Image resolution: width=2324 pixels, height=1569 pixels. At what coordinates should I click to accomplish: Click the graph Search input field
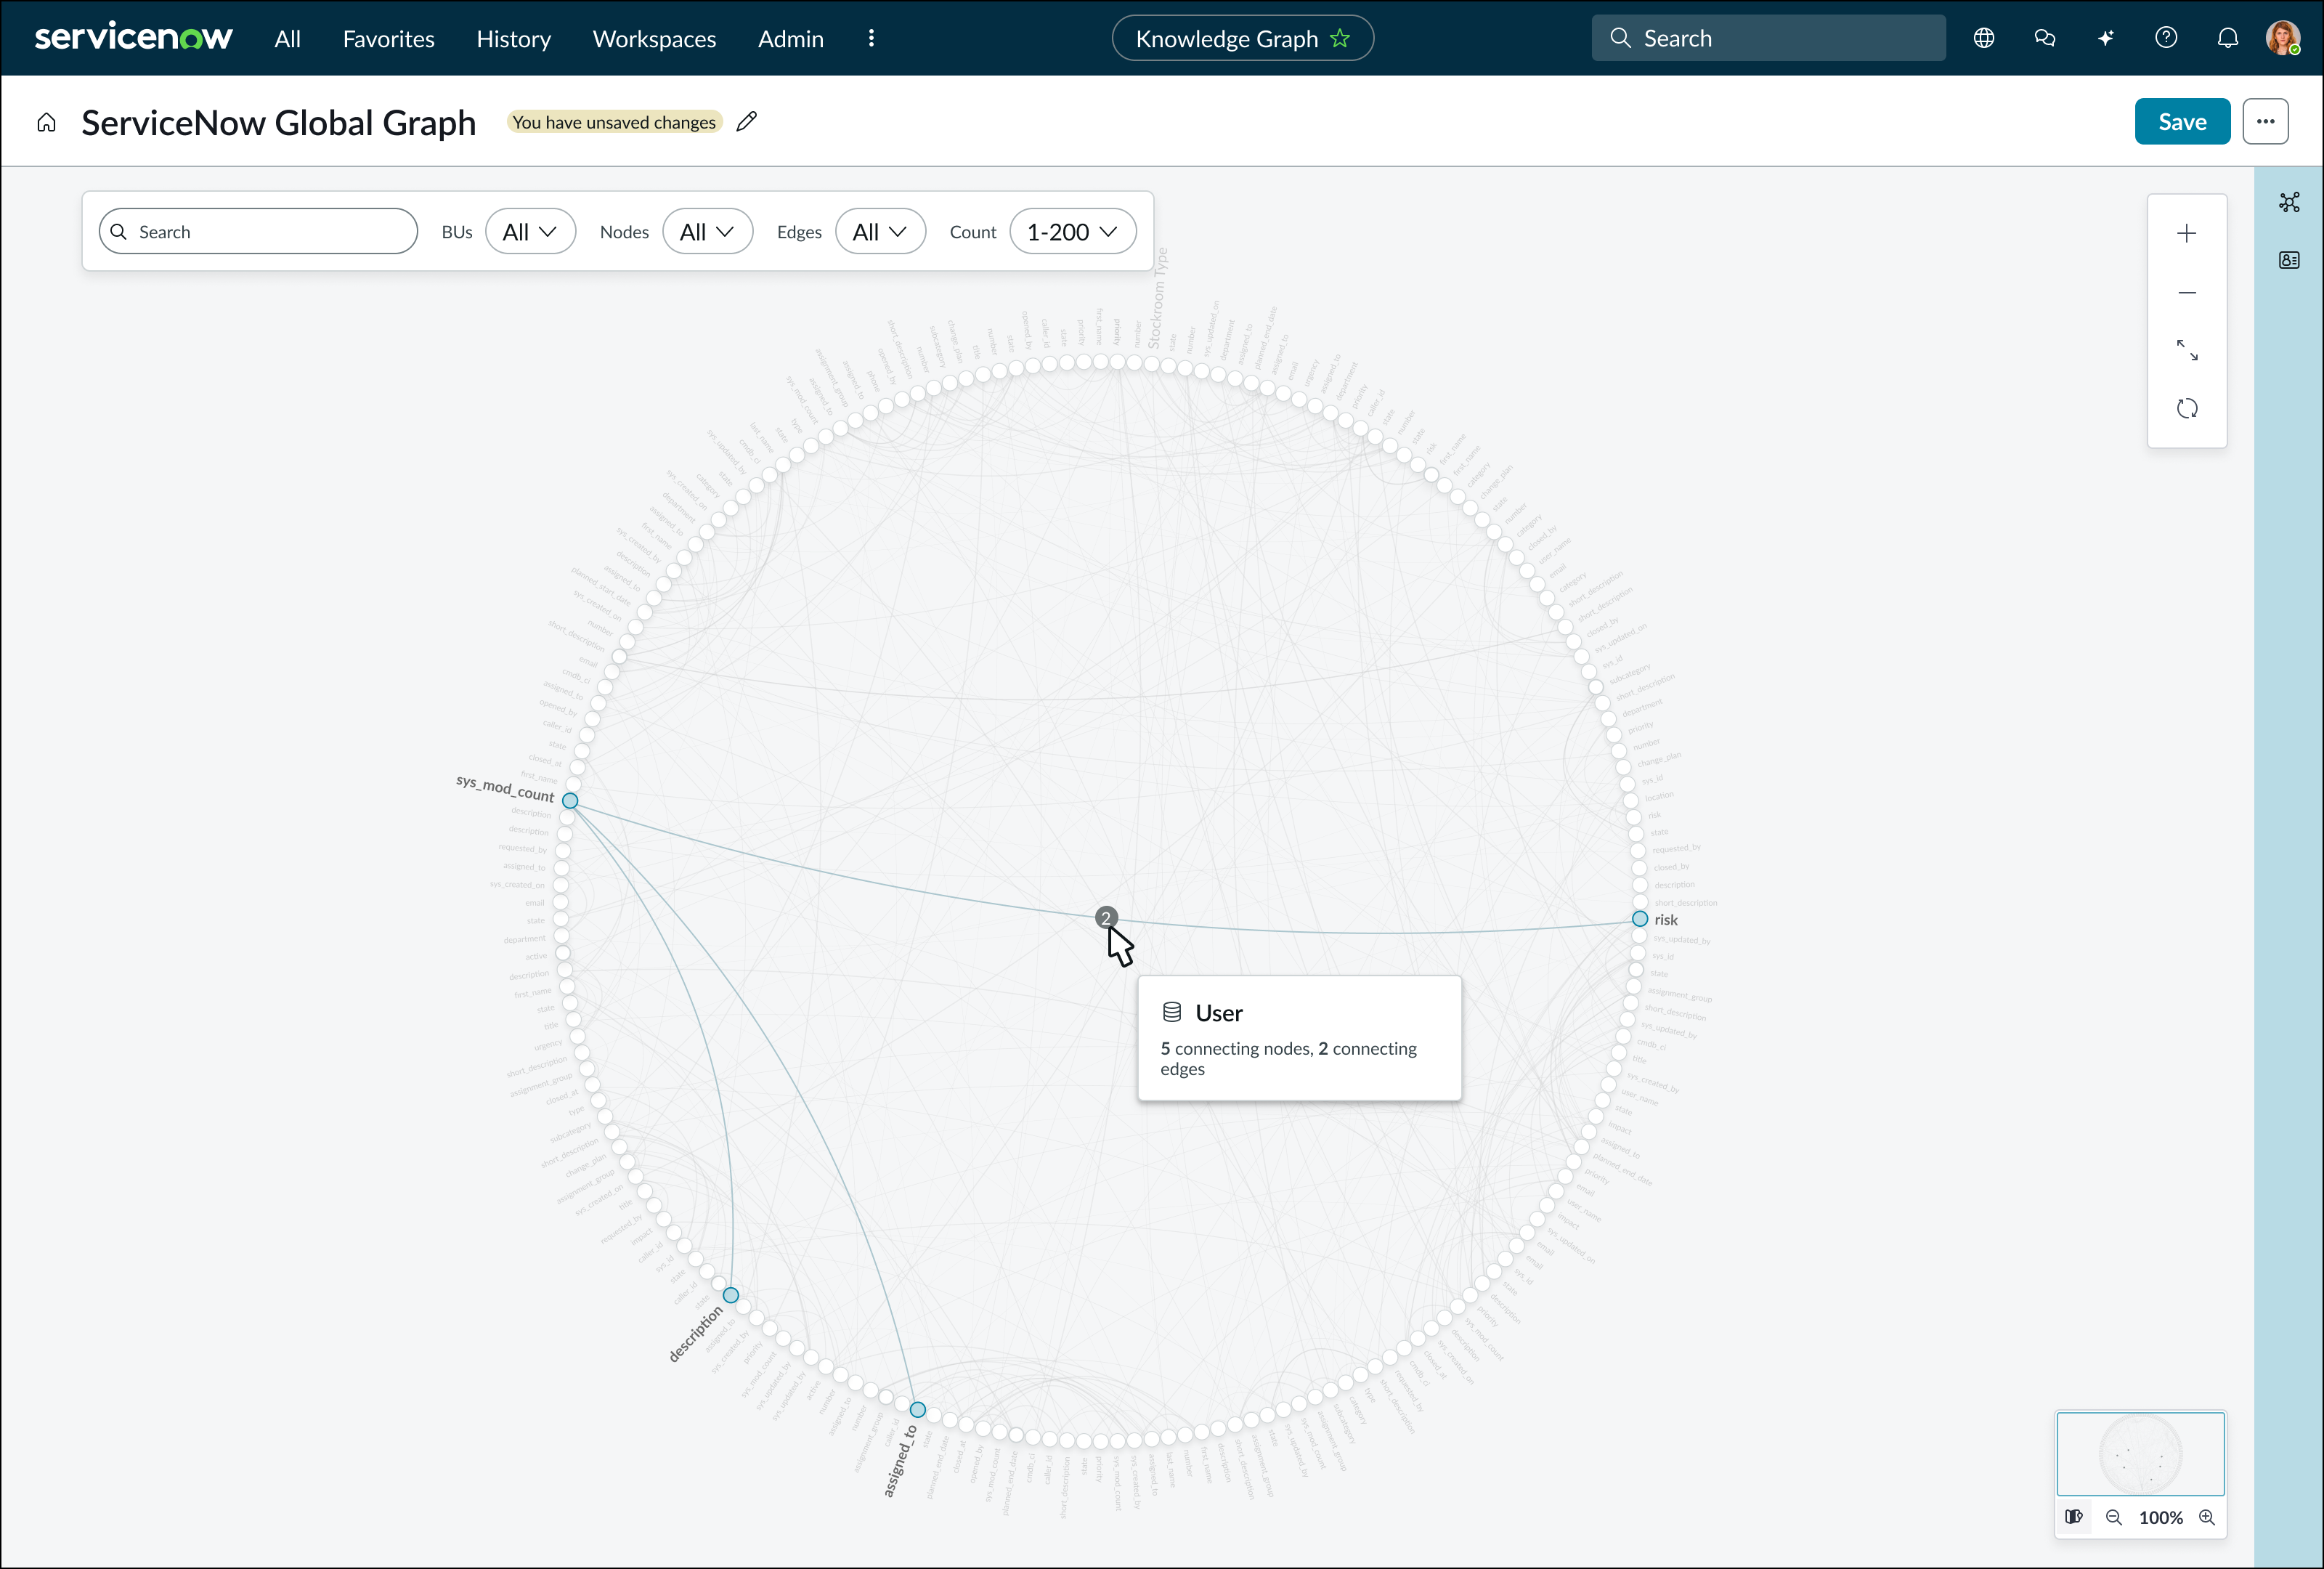258,231
